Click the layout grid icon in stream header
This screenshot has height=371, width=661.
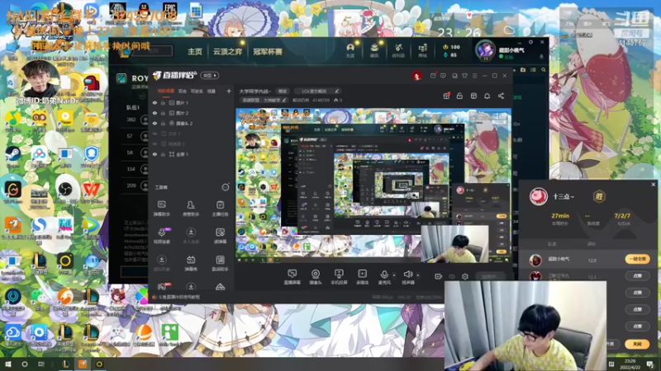pos(473,96)
